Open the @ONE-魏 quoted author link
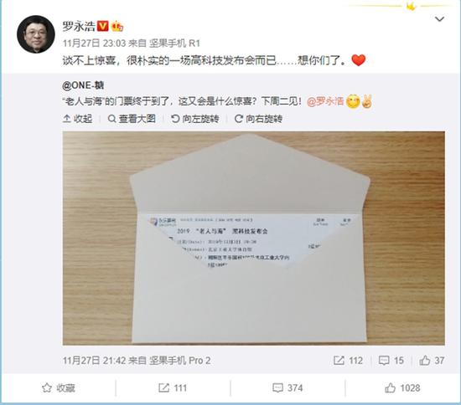The height and width of the screenshot is (405, 461). click(83, 85)
